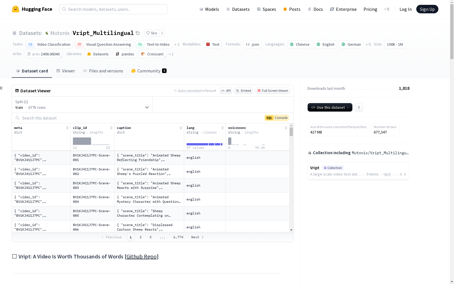Click the heart like button
Image resolution: width=454 pixels, height=284 pixels.
pyautogui.click(x=152, y=33)
